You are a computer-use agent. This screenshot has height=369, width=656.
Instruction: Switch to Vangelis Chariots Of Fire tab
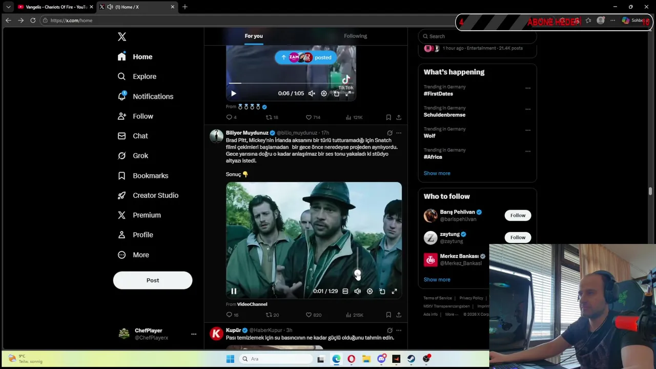(x=54, y=7)
